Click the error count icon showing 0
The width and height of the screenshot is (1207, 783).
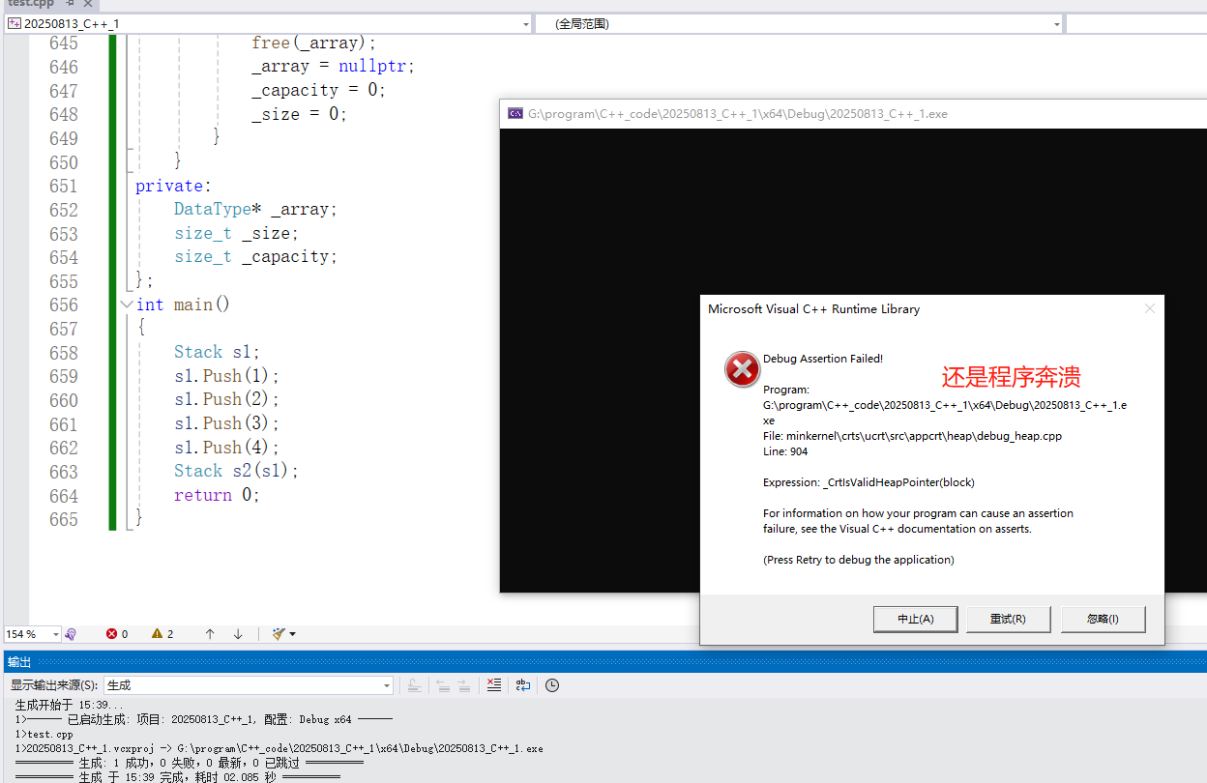coord(117,634)
